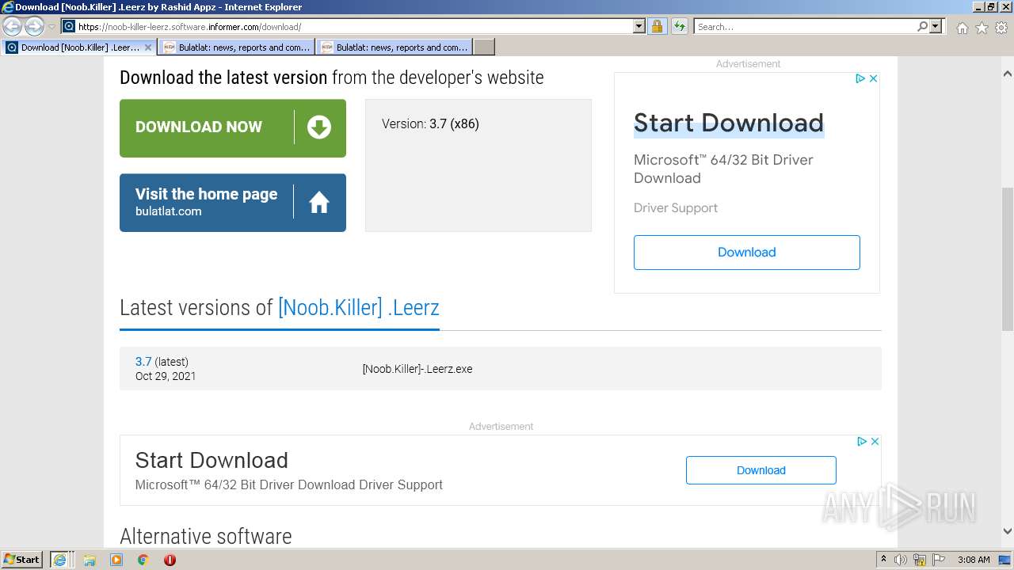Click the Search box field
This screenshot has height=570, width=1014.
[805, 26]
